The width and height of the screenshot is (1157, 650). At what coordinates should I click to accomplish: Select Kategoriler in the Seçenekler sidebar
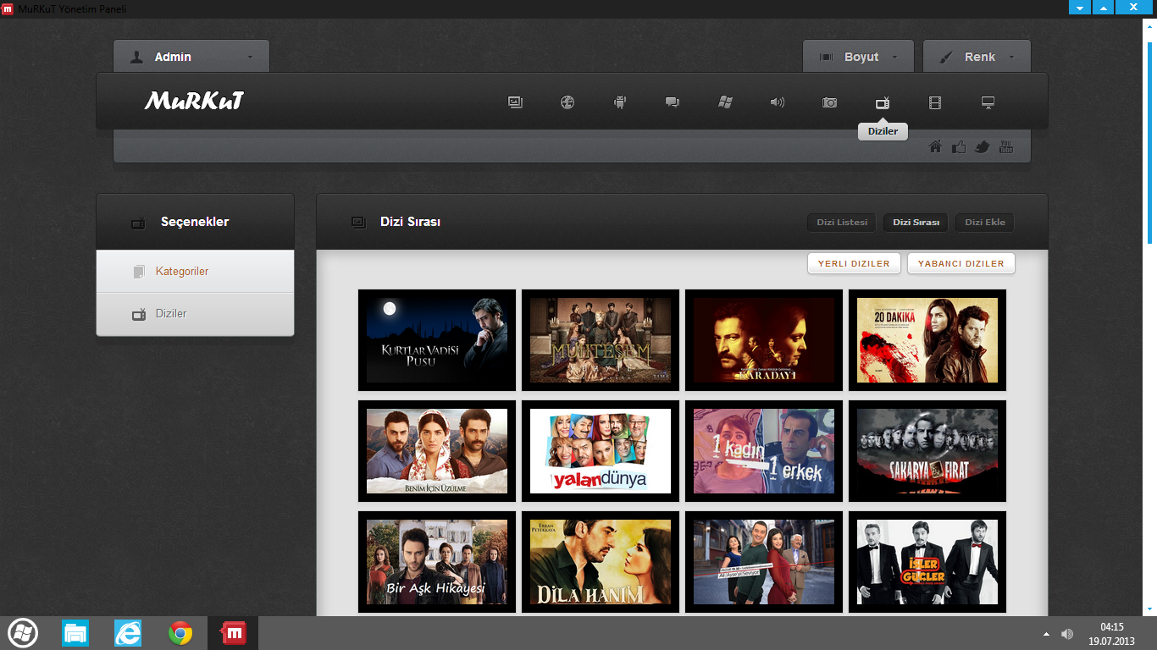pyautogui.click(x=195, y=272)
